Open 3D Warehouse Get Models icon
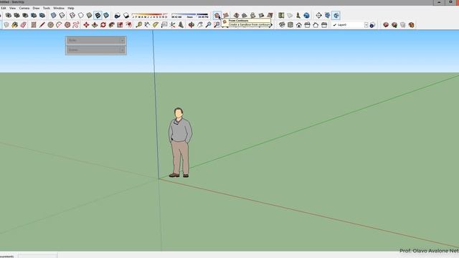 tap(386, 25)
